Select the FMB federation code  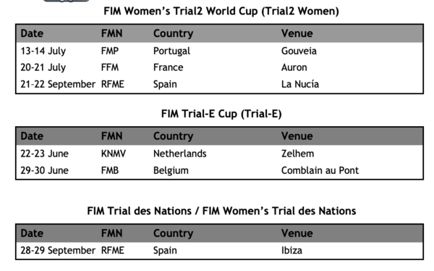(110, 170)
